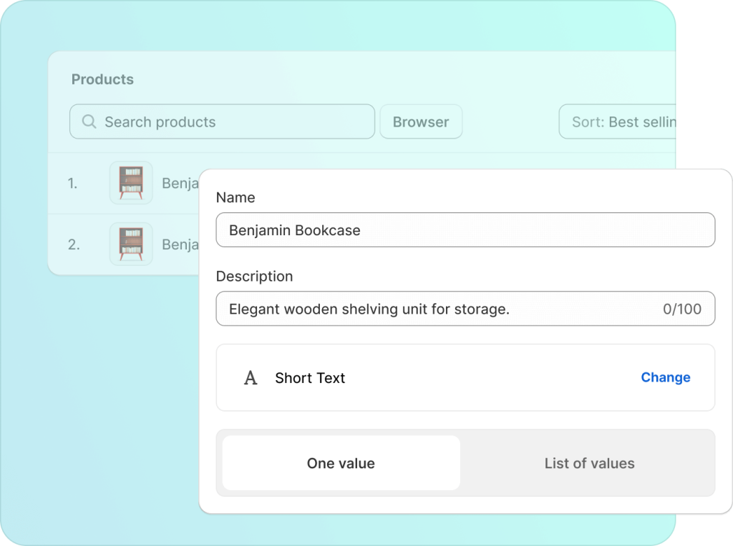This screenshot has height=546, width=733.
Task: Switch to List of values
Action: pyautogui.click(x=589, y=463)
